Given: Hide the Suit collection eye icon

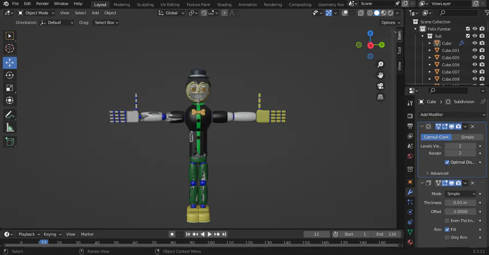Looking at the screenshot, I should pyautogui.click(x=475, y=36).
